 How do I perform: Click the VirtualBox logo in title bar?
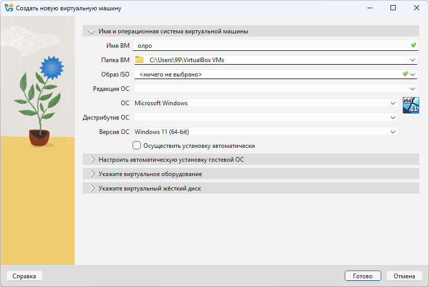click(8, 8)
